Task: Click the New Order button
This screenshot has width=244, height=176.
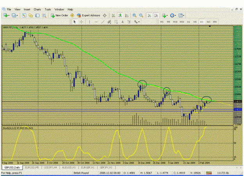Action: tap(59, 15)
